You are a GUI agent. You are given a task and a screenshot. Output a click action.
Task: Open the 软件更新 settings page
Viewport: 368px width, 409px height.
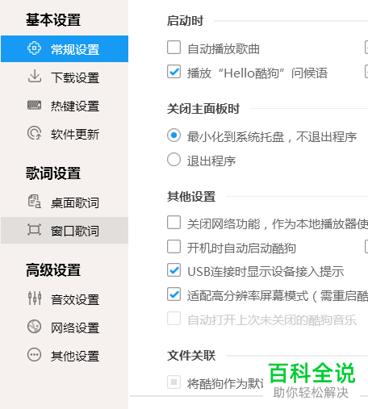point(65,134)
